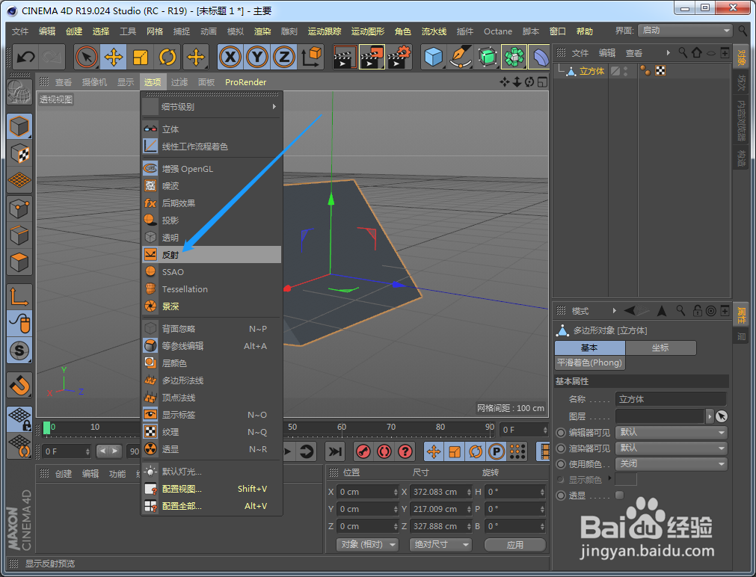The width and height of the screenshot is (756, 577).
Task: Open Render to Picture Viewer
Action: [x=372, y=57]
